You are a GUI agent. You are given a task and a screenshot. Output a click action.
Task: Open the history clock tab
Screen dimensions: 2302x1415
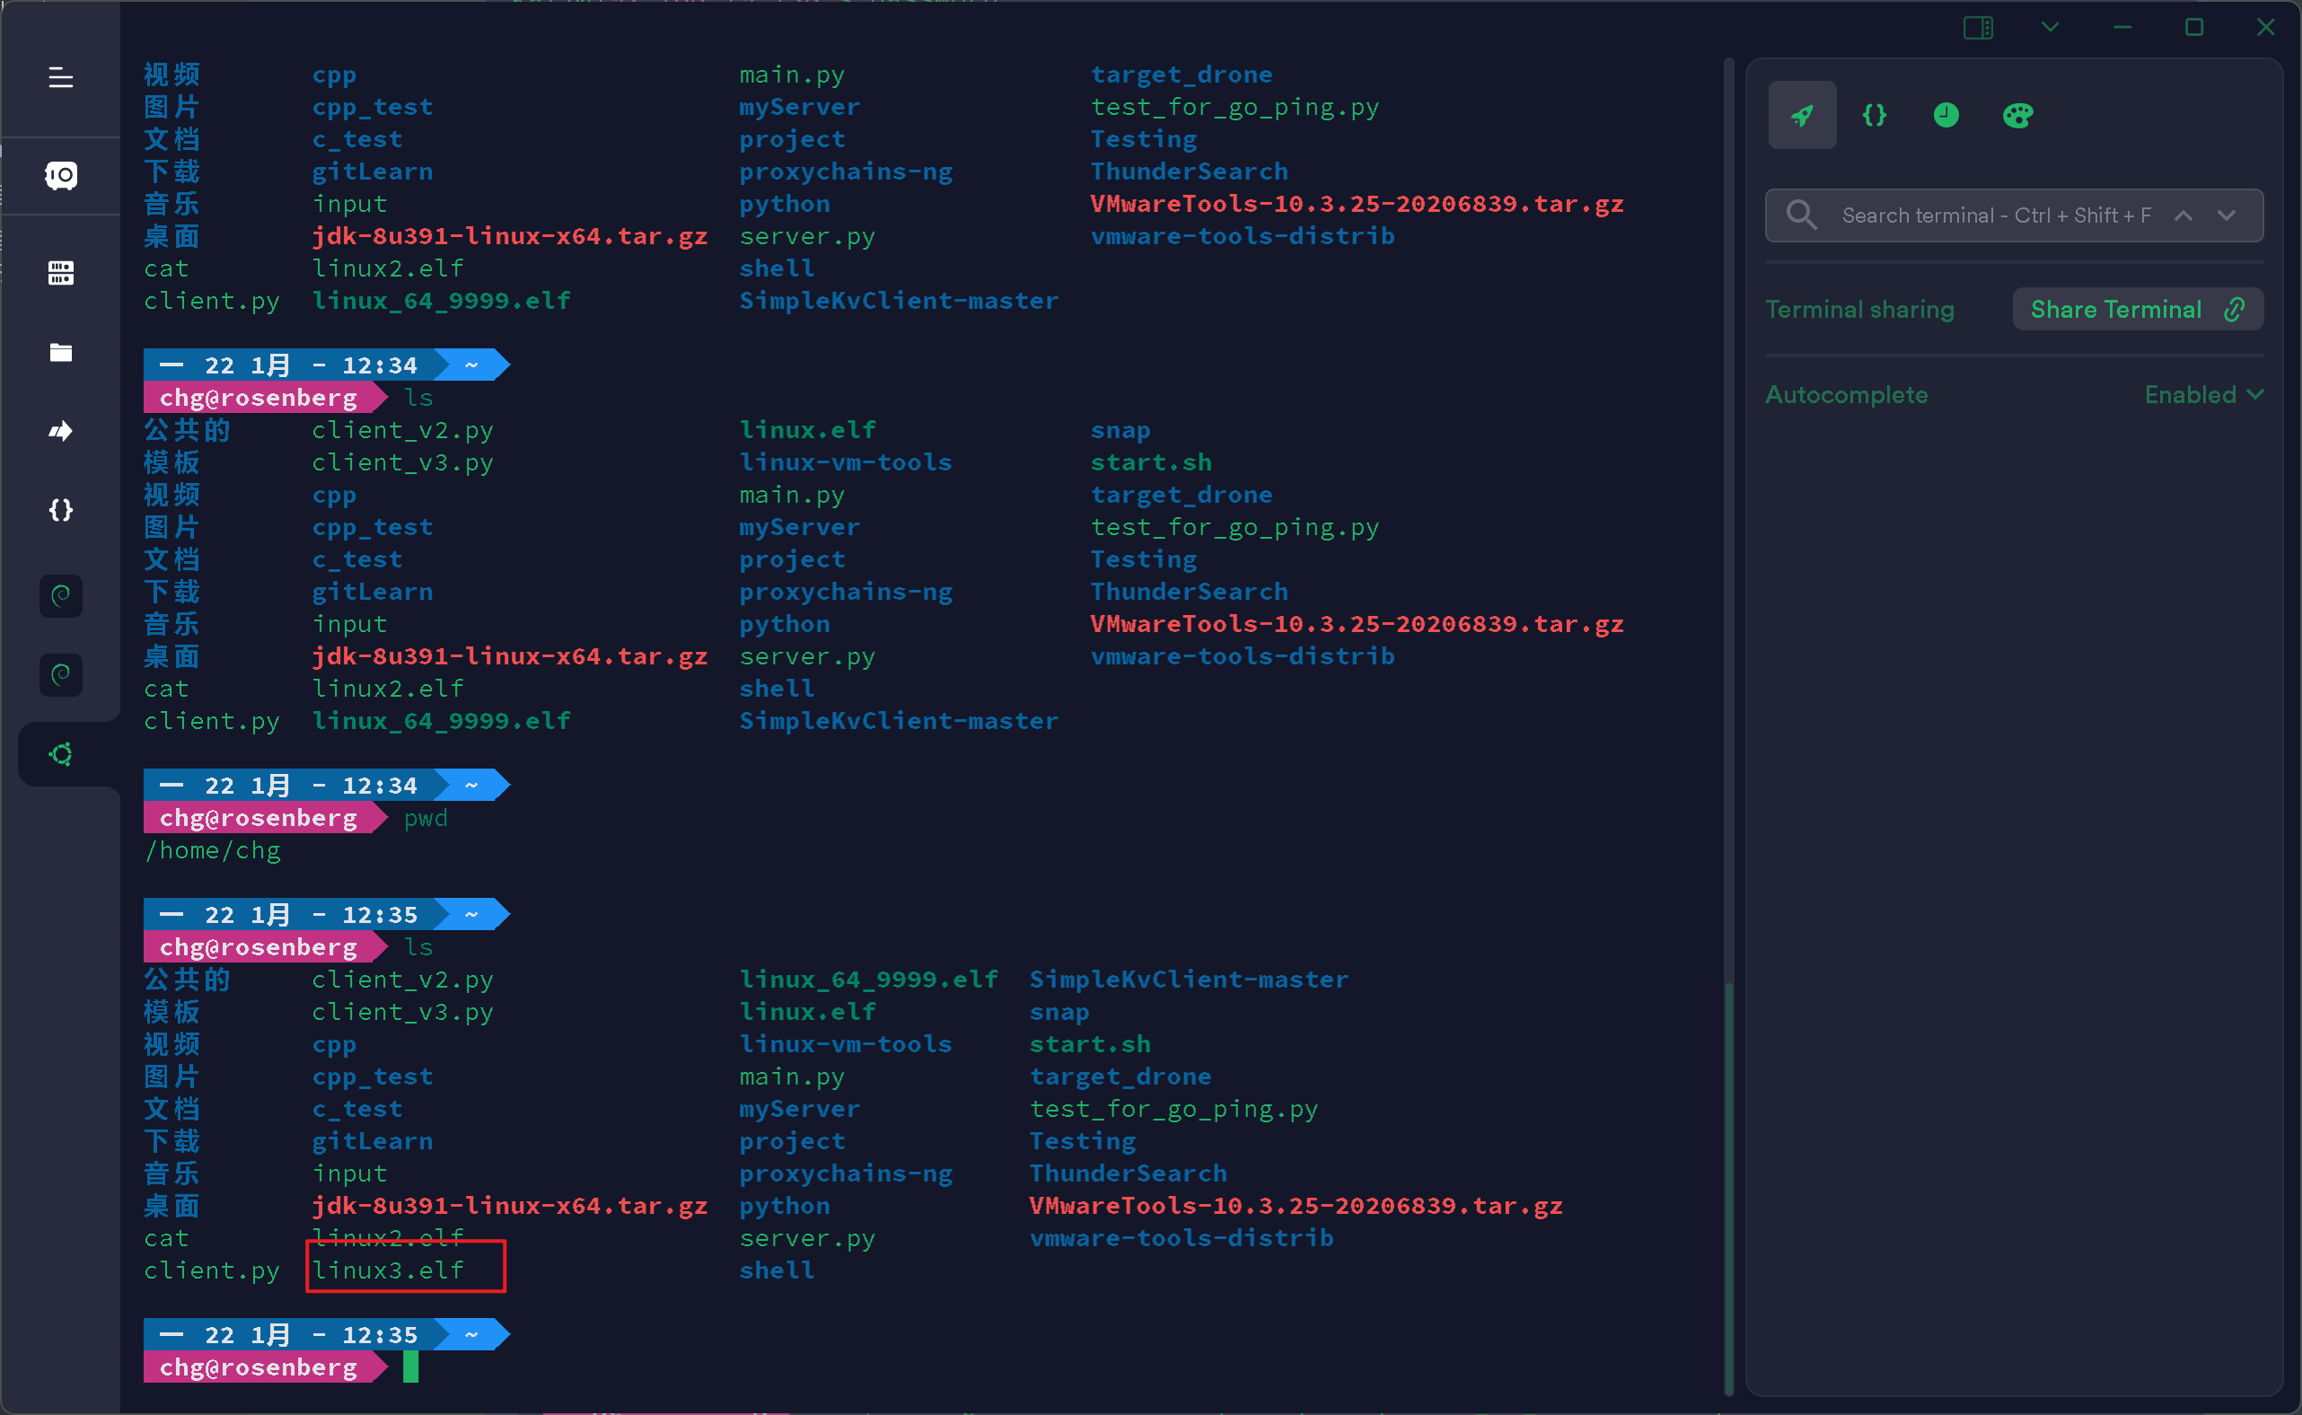[1946, 115]
